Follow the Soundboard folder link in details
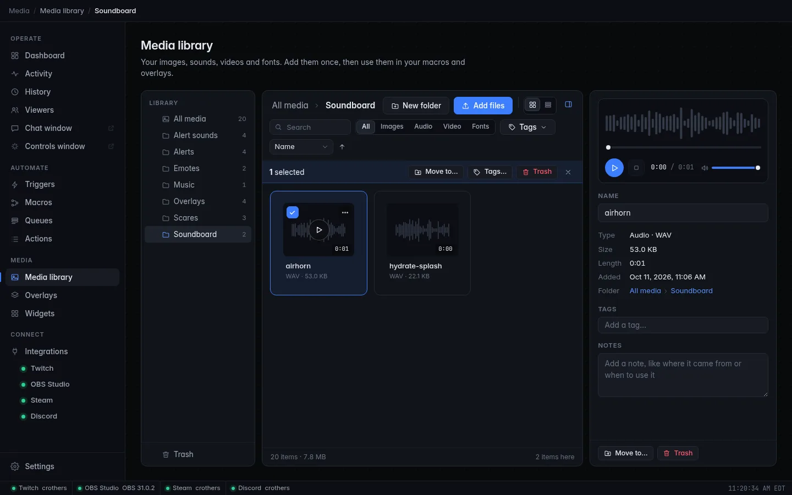The height and width of the screenshot is (495, 792). (x=691, y=291)
